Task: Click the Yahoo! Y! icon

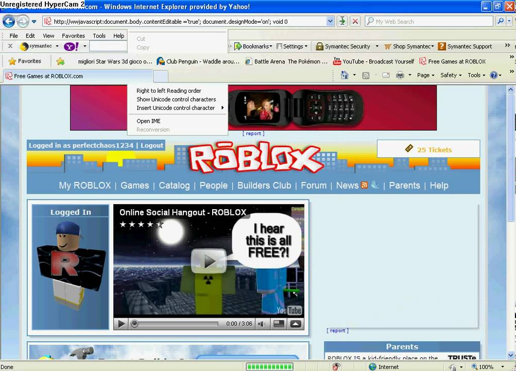Action: [72, 46]
